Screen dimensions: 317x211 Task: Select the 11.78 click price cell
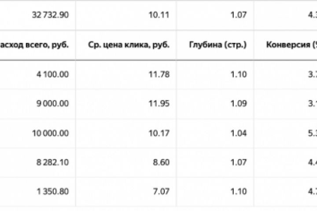click(x=159, y=74)
